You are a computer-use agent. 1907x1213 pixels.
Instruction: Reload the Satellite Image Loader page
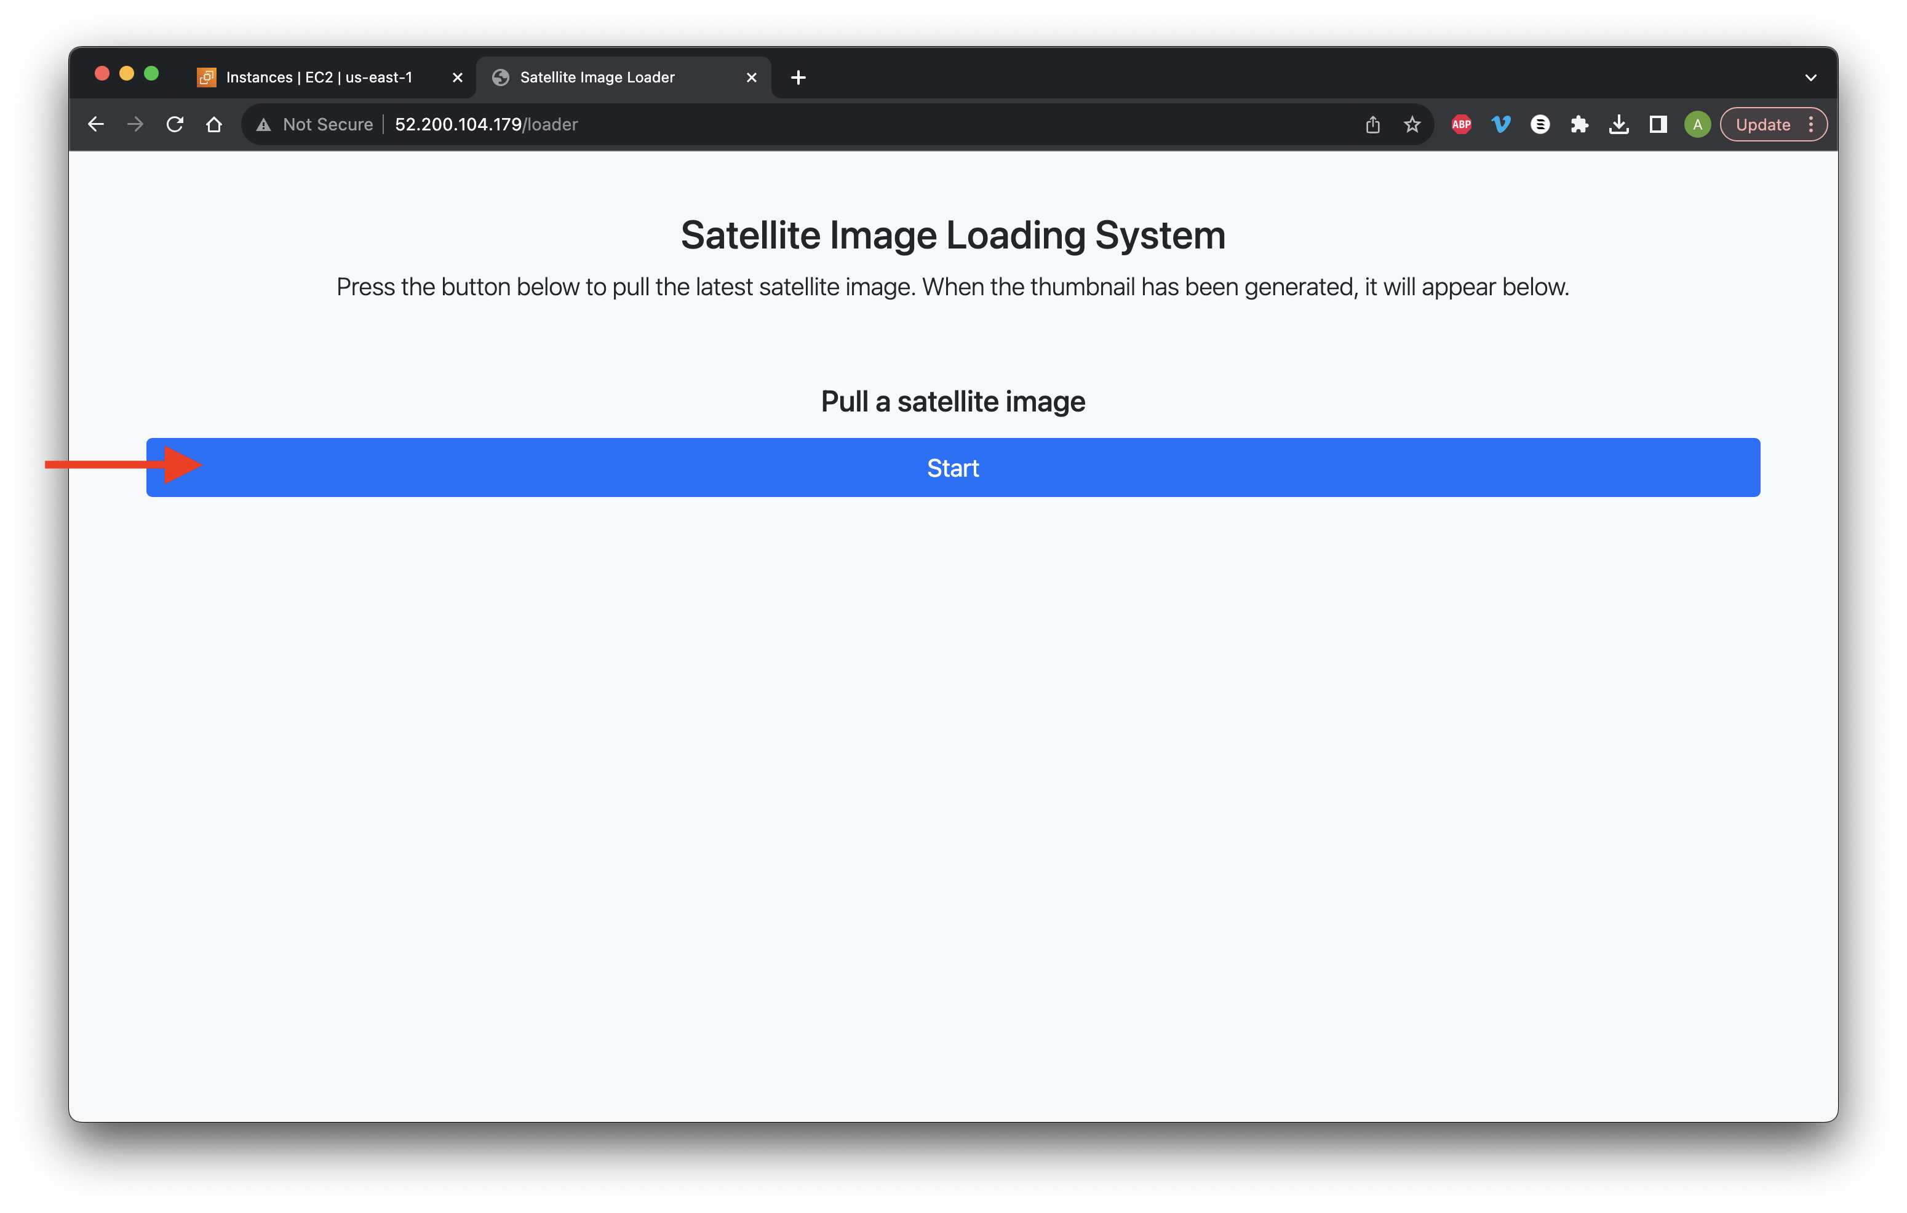[175, 124]
